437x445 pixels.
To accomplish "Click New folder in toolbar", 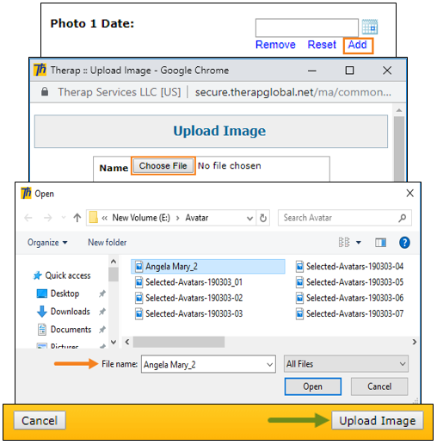I will point(107,243).
